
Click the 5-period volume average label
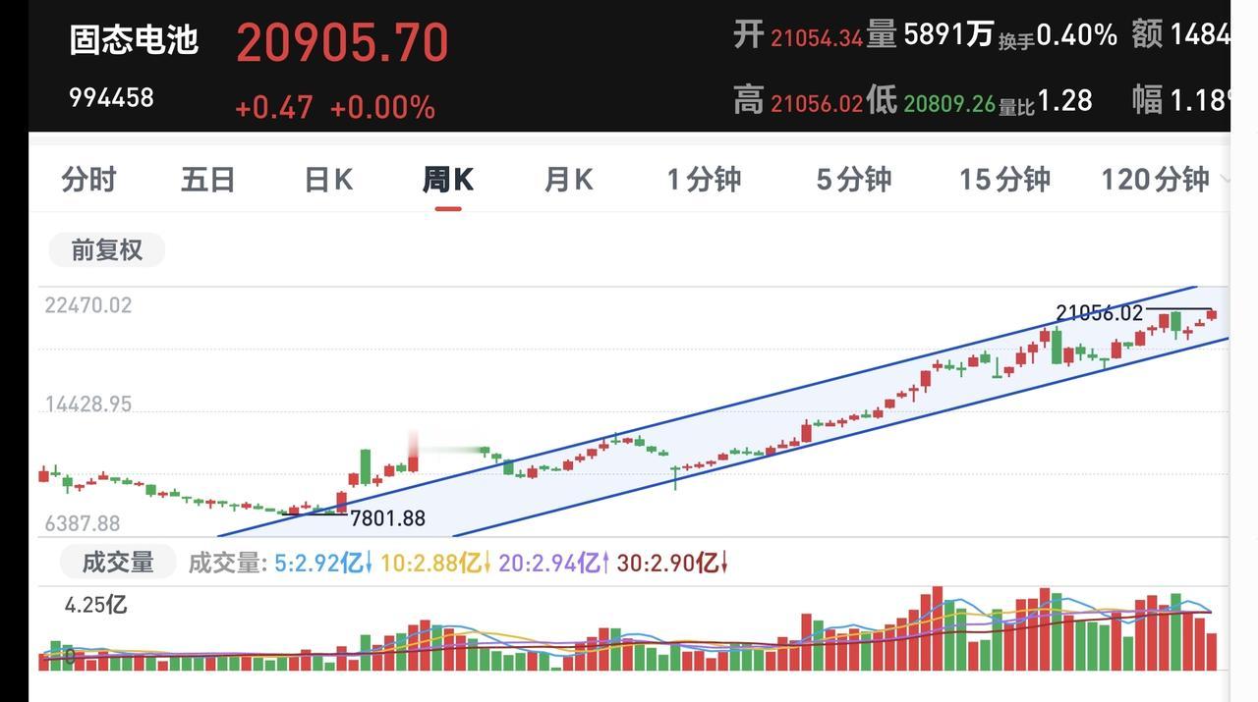click(323, 563)
